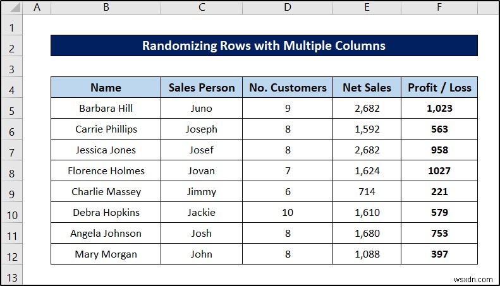Click the Profit / Loss header cell

pos(439,88)
